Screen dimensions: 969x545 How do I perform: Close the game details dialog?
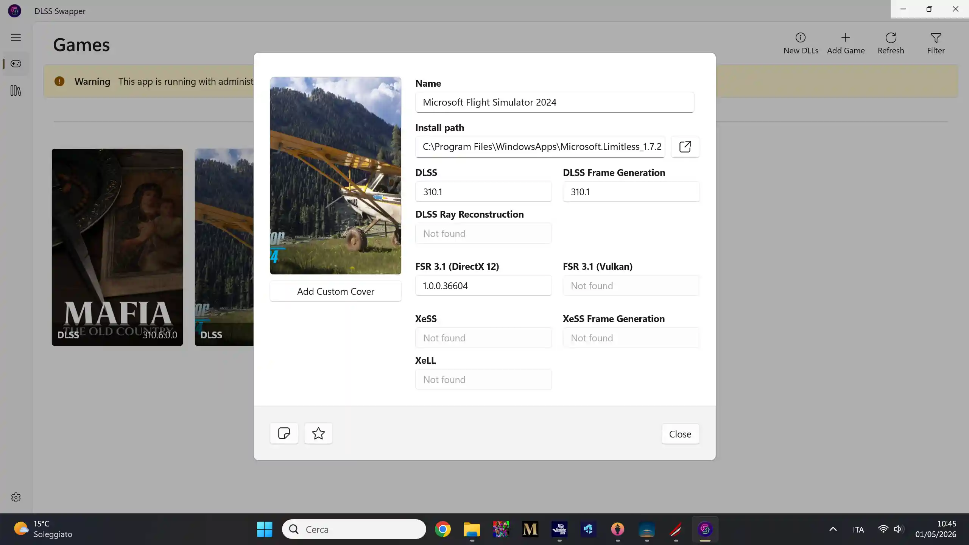680,434
